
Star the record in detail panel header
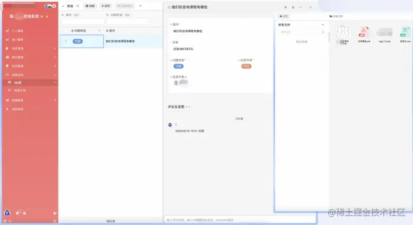286,7
